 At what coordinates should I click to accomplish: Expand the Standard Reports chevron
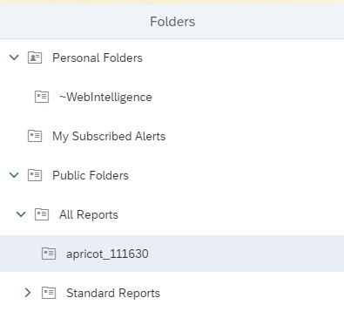[x=28, y=293]
